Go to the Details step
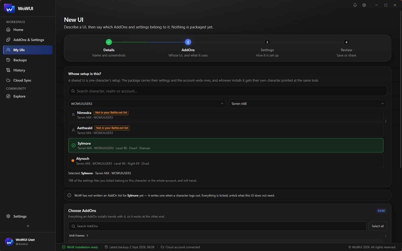The width and height of the screenshot is (402, 251). click(109, 48)
